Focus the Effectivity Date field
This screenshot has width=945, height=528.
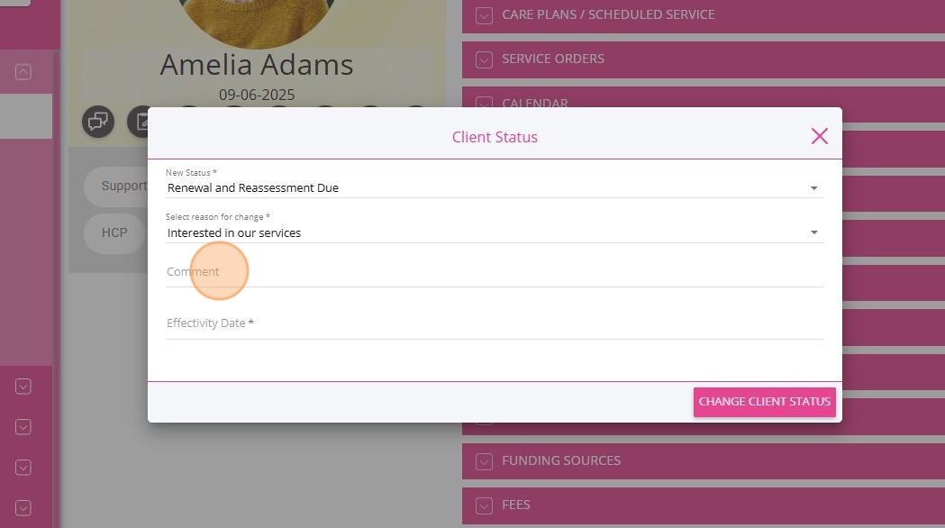494,323
